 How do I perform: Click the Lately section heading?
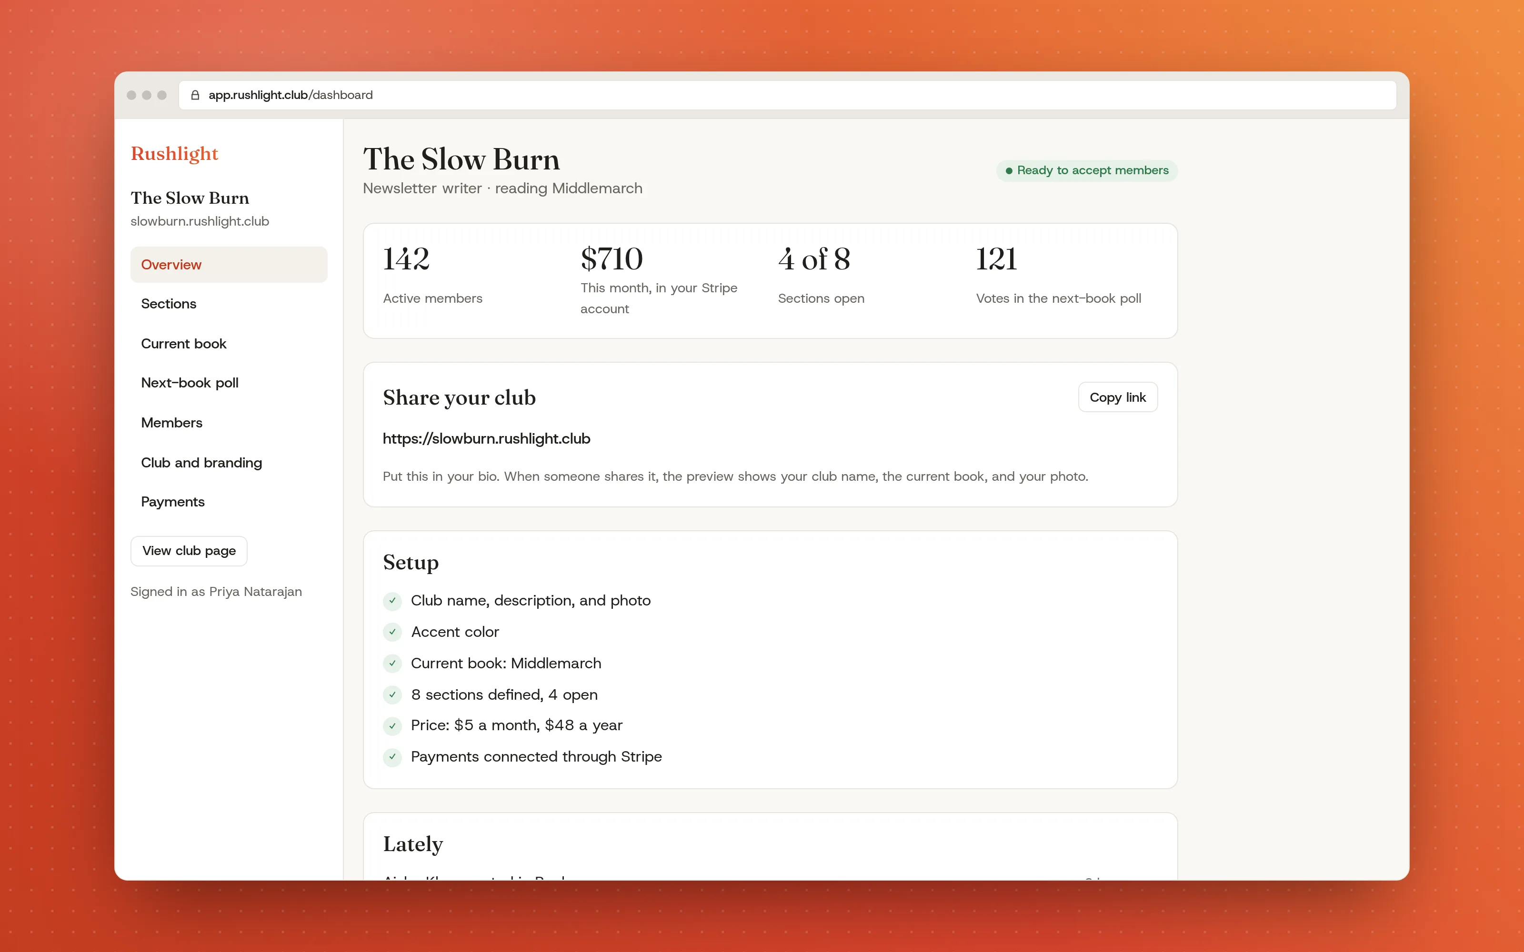click(x=413, y=843)
